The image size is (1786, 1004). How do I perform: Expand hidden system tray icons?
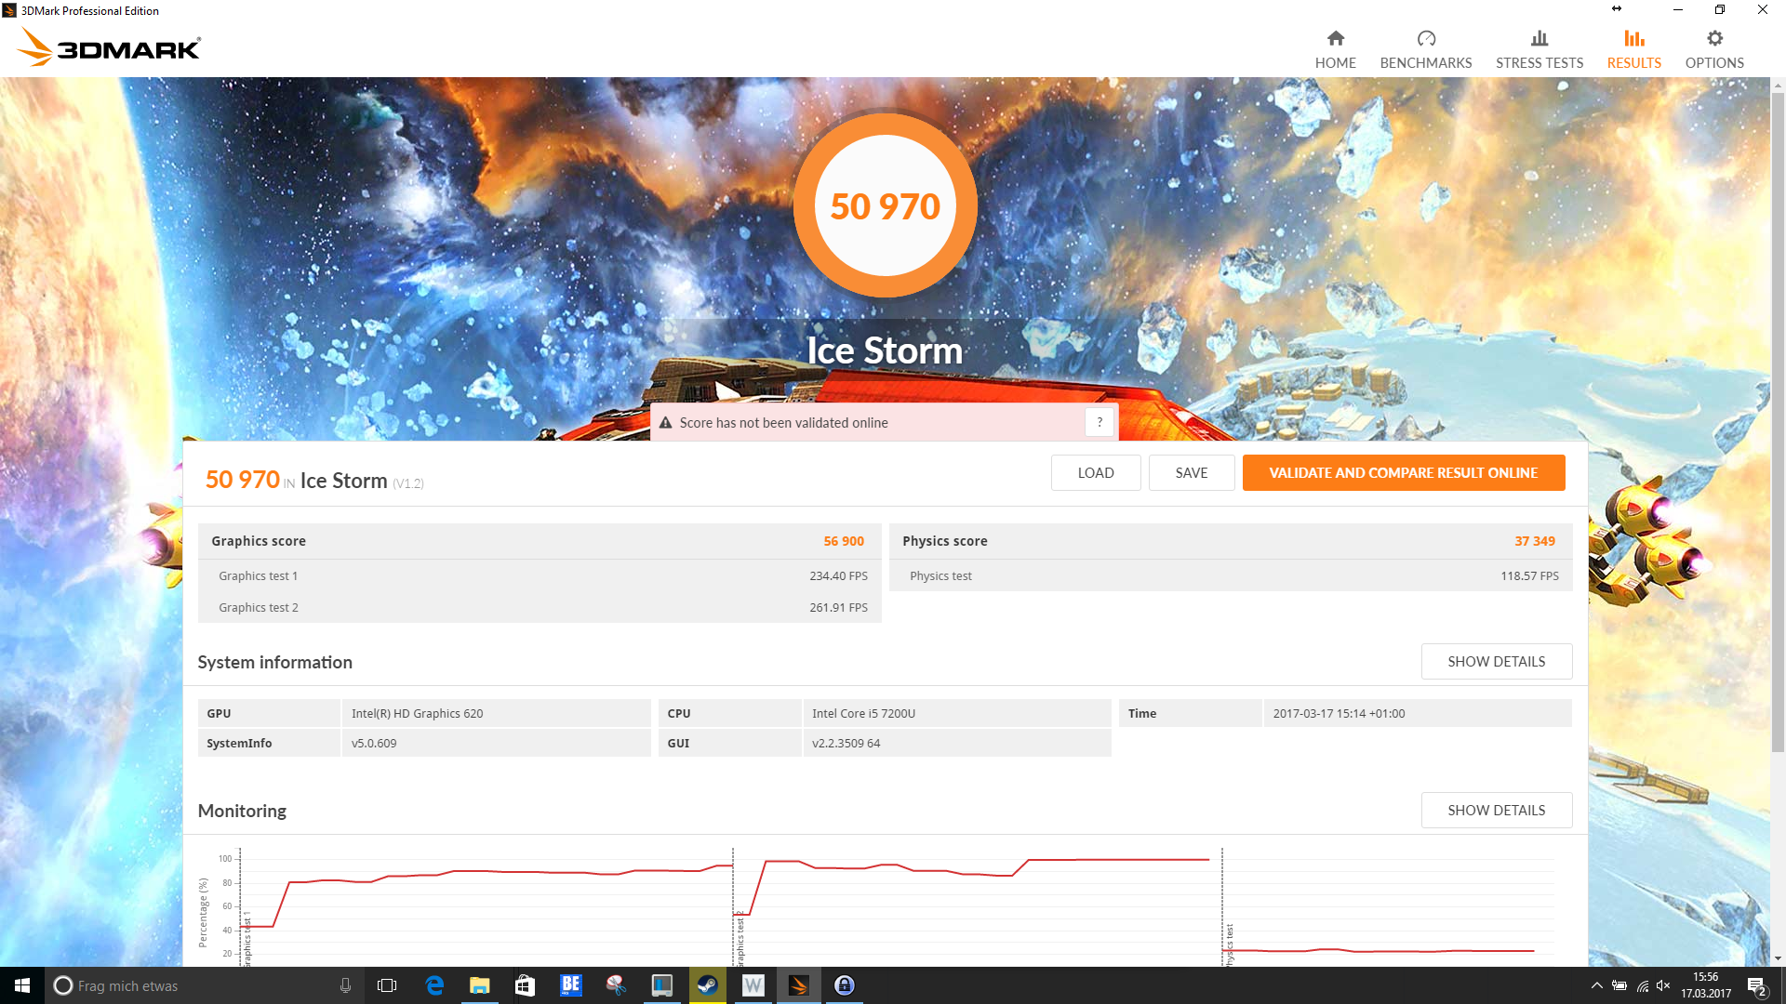click(x=1596, y=985)
